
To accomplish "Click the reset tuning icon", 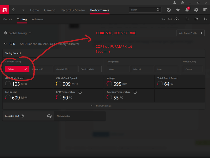I will pos(205,19).
